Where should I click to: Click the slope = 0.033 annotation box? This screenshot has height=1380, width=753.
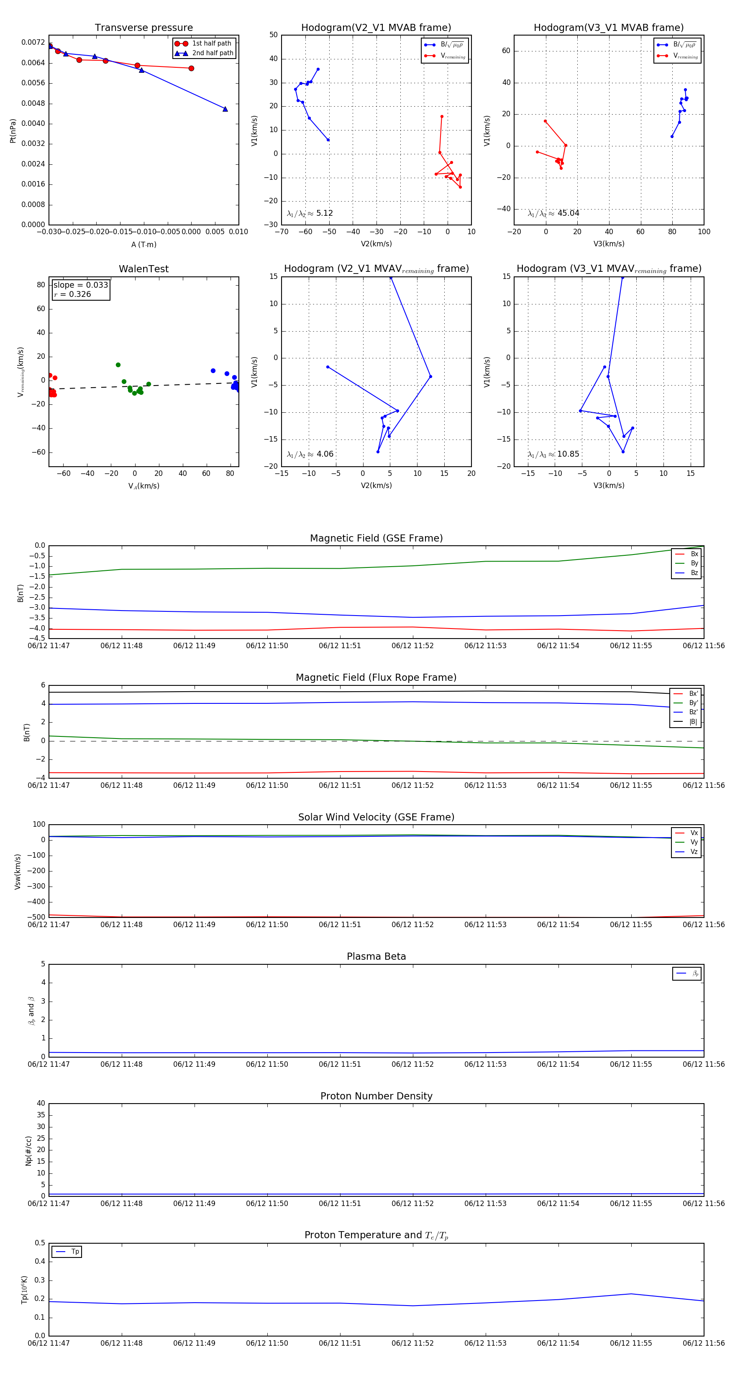pyautogui.click(x=81, y=289)
